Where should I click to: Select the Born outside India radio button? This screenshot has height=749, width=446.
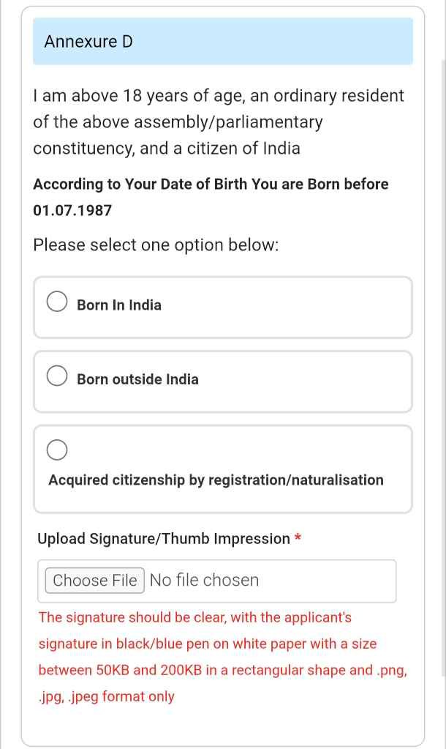pyautogui.click(x=58, y=376)
